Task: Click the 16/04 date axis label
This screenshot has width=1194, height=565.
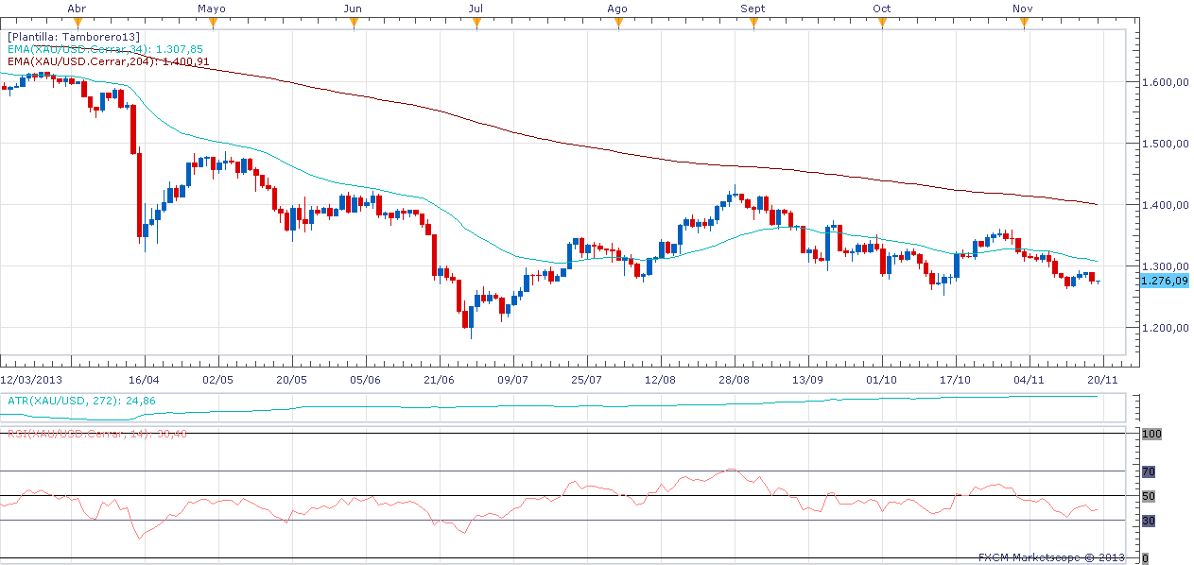Action: click(x=144, y=379)
